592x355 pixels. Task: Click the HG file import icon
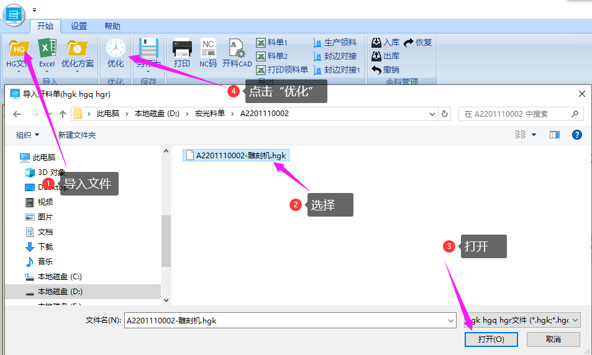19,48
